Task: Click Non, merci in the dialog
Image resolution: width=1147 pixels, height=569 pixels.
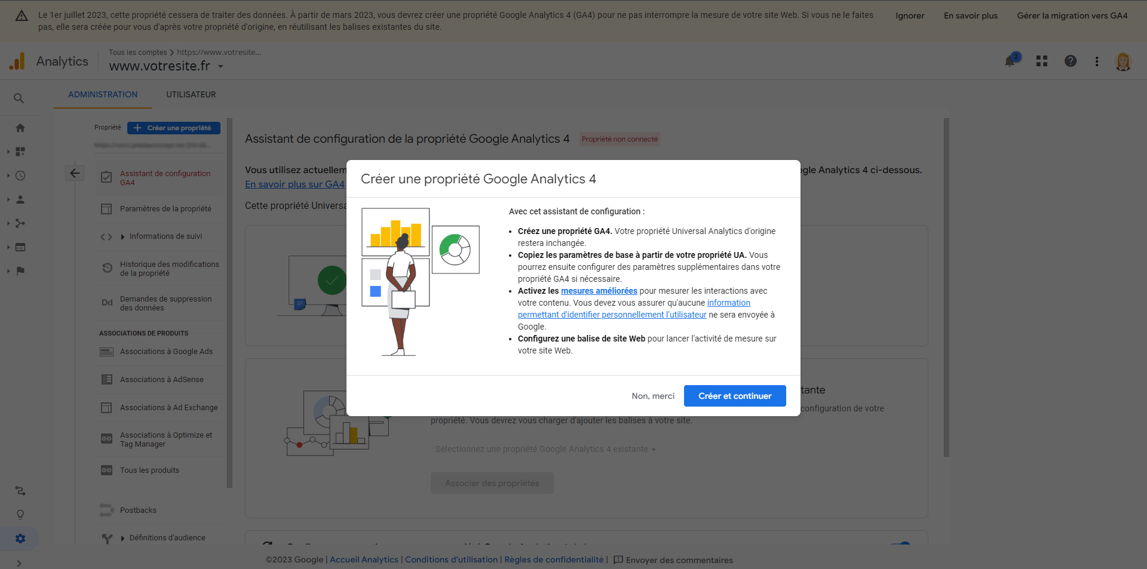Action: (653, 396)
